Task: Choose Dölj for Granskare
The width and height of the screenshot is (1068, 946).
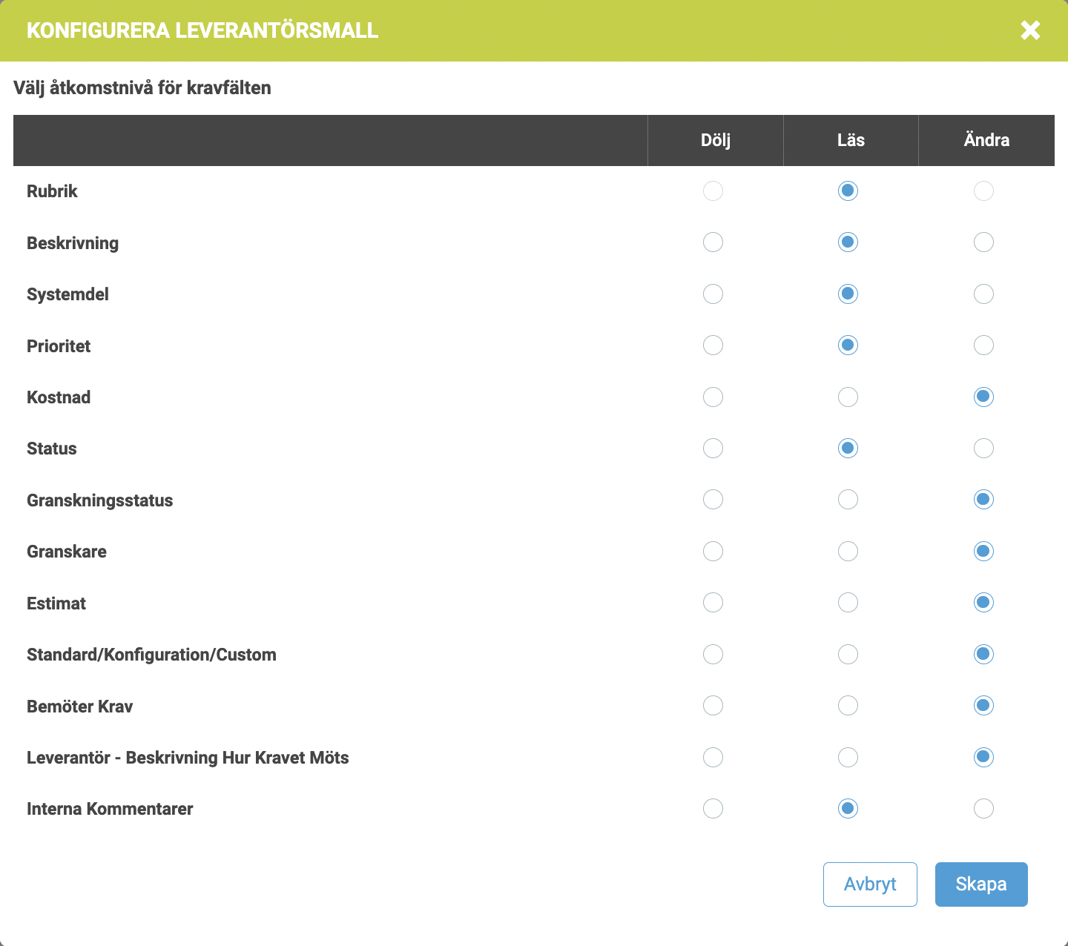Action: tap(713, 552)
